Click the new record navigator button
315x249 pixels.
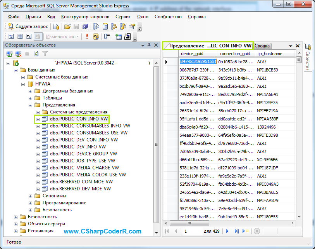pyautogui.click(x=245, y=231)
